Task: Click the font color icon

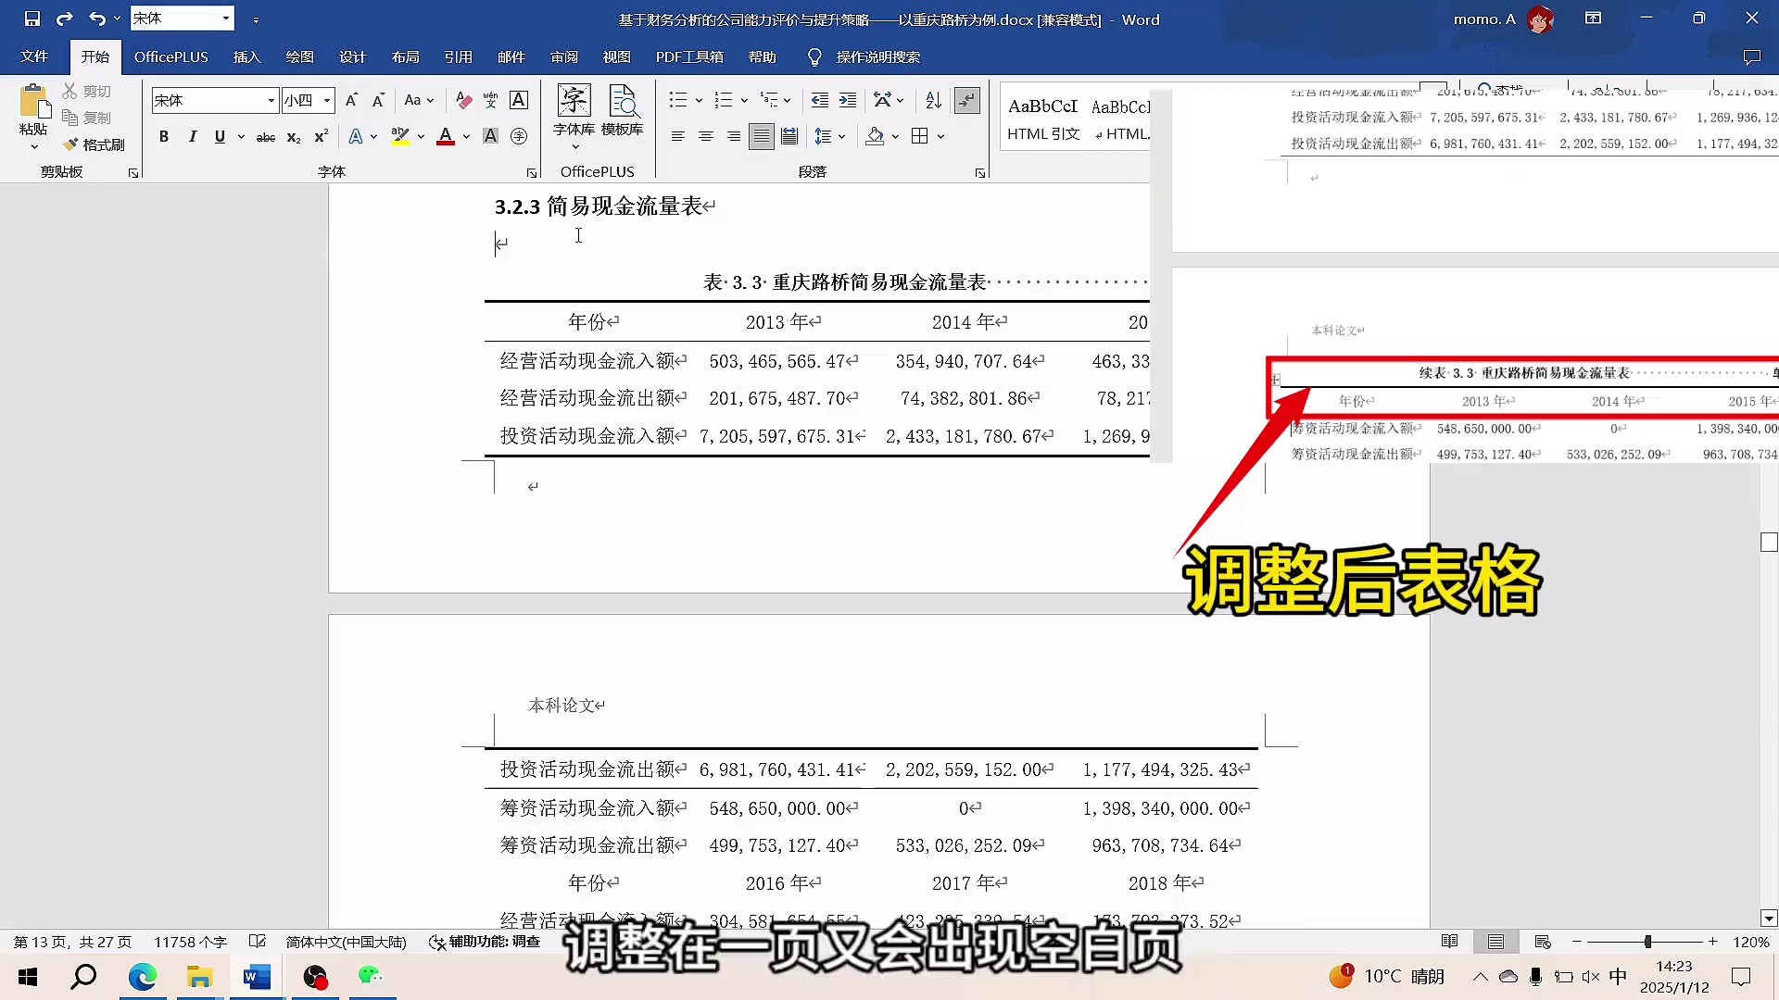Action: click(x=446, y=136)
